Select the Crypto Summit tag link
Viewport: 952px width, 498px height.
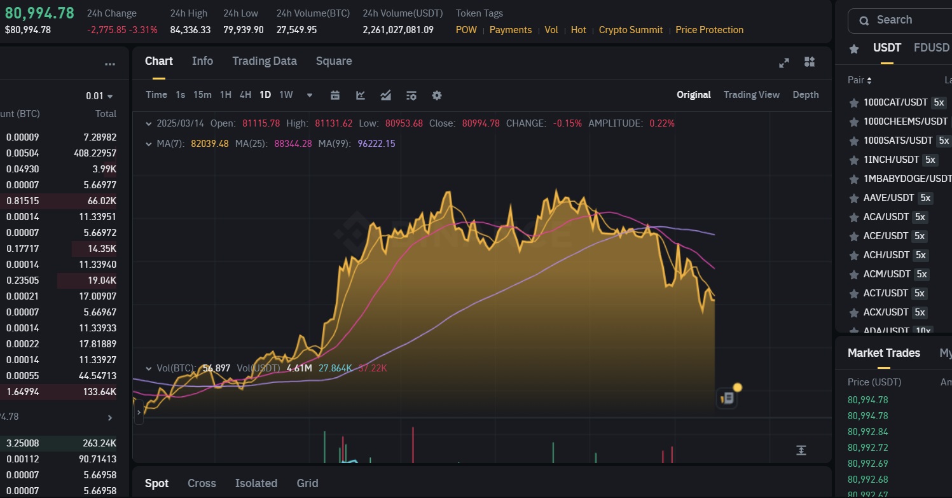click(x=630, y=29)
